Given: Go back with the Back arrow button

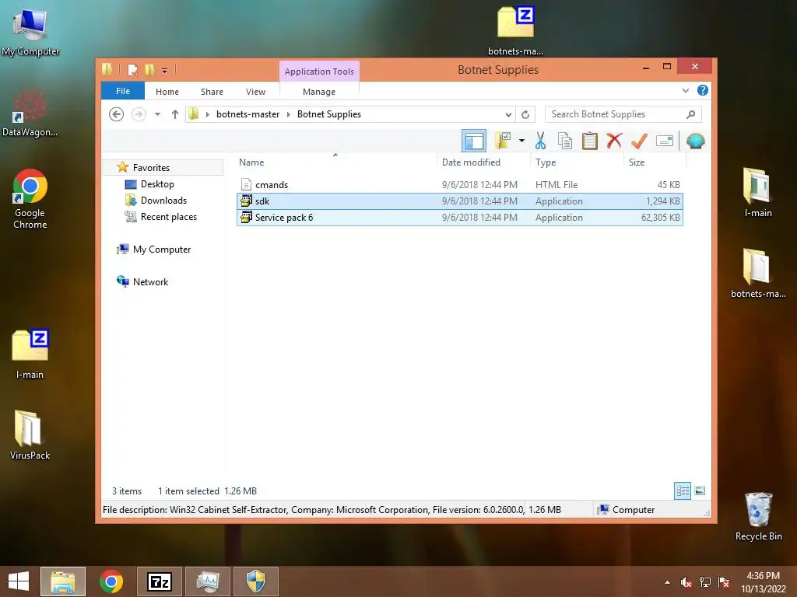Looking at the screenshot, I should point(117,114).
